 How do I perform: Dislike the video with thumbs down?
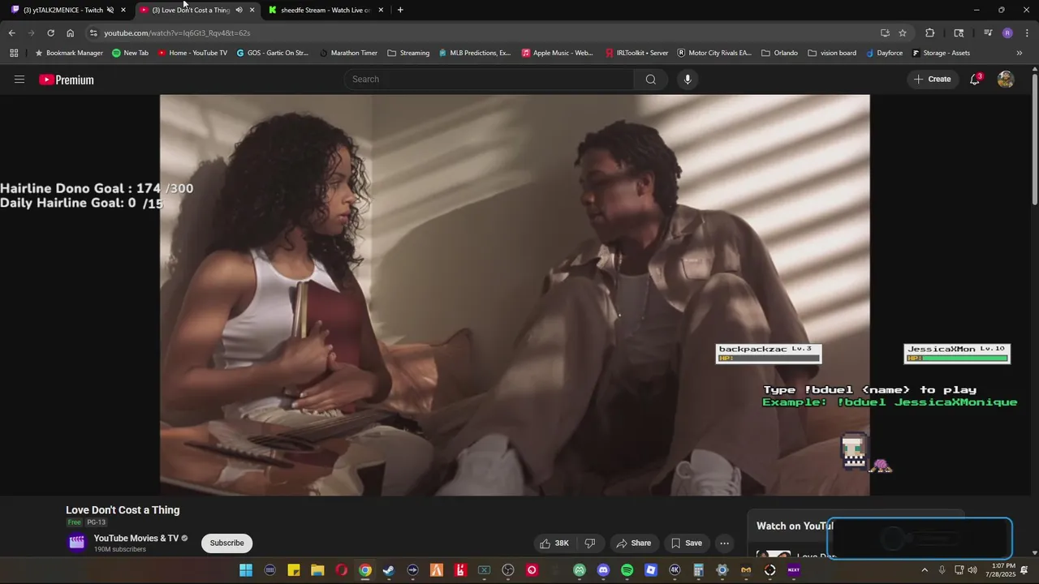(x=590, y=543)
